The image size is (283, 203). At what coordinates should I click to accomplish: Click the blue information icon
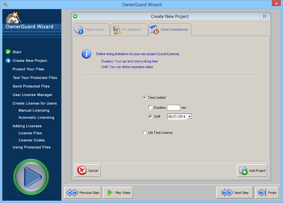tap(86, 54)
